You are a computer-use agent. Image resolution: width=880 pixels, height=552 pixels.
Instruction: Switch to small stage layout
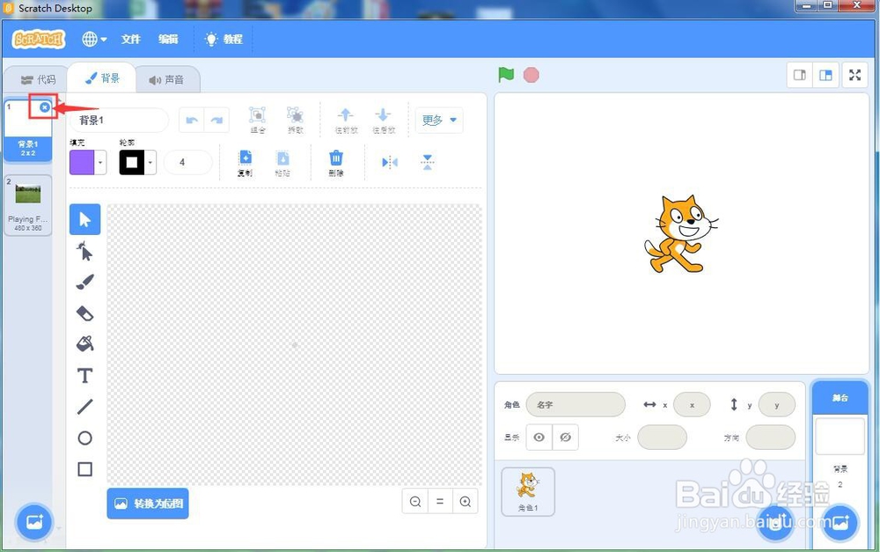(800, 75)
